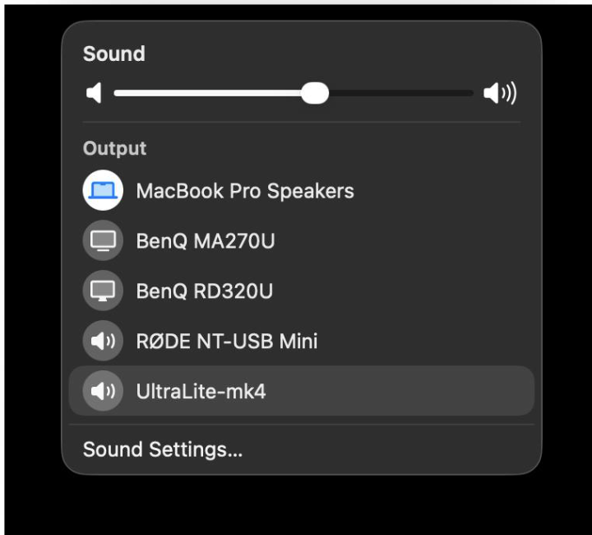Screen dimensions: 592x535
Task: Click the volume slider's round thumb
Action: pyautogui.click(x=314, y=94)
